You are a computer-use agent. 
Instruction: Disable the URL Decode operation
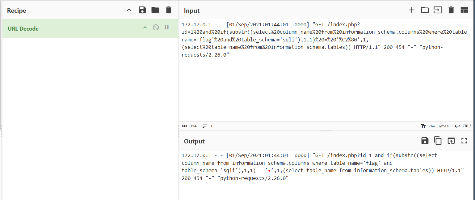pos(156,28)
